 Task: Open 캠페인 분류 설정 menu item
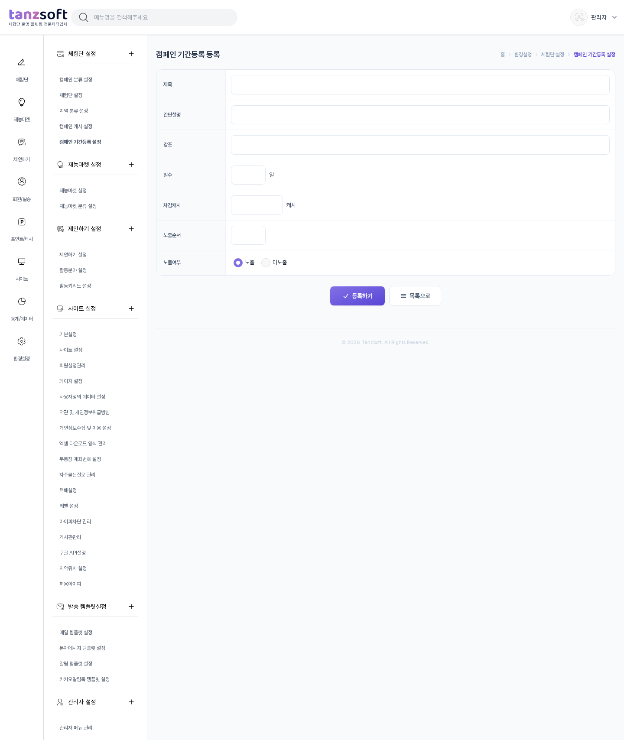pyautogui.click(x=76, y=80)
